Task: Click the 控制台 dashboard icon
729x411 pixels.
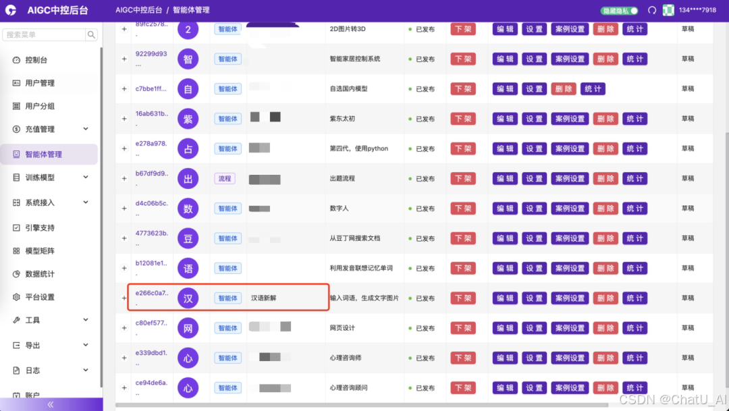Action: [16, 60]
